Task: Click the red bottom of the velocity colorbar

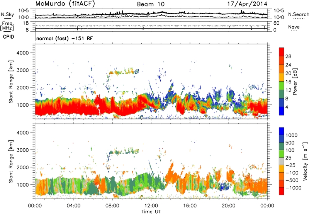Action: tap(282, 191)
